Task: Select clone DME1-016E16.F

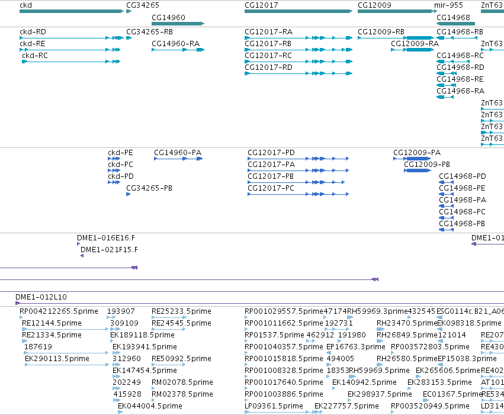Action: click(x=106, y=238)
